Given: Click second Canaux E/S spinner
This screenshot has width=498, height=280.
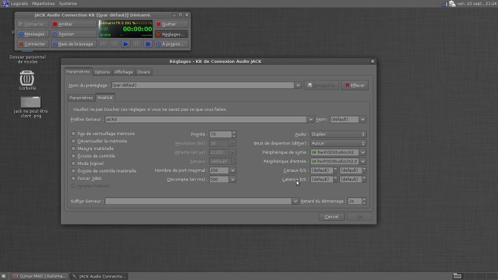Looking at the screenshot, I should point(352,170).
